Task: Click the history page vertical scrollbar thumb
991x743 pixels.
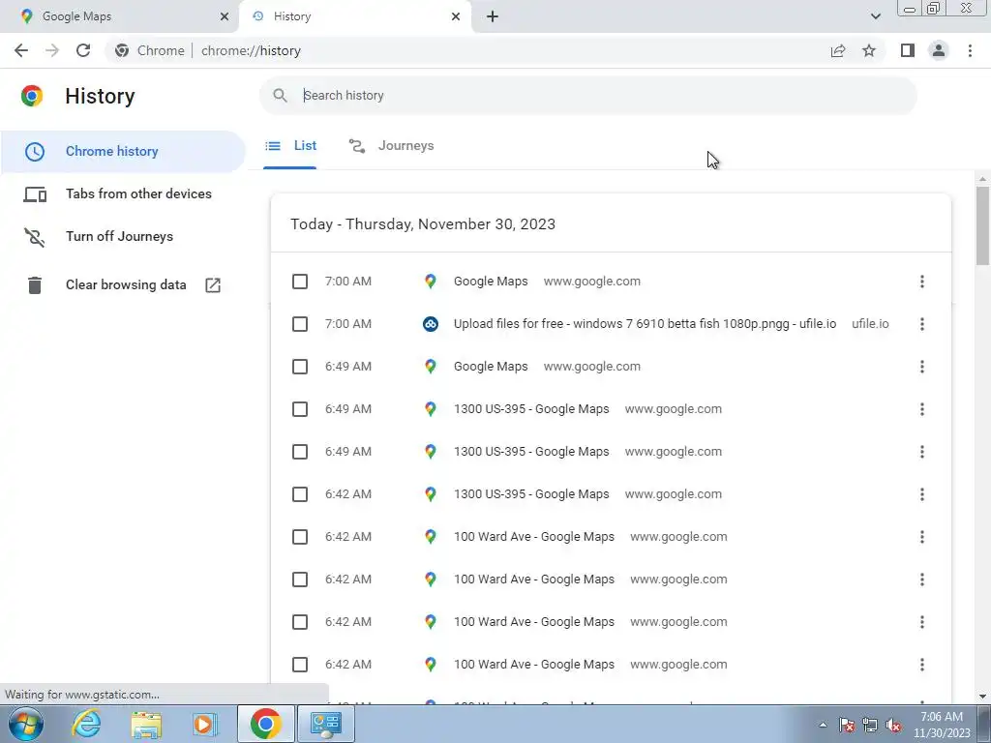Action: (x=982, y=225)
